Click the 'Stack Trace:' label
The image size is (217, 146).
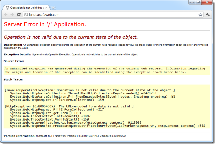(13, 79)
